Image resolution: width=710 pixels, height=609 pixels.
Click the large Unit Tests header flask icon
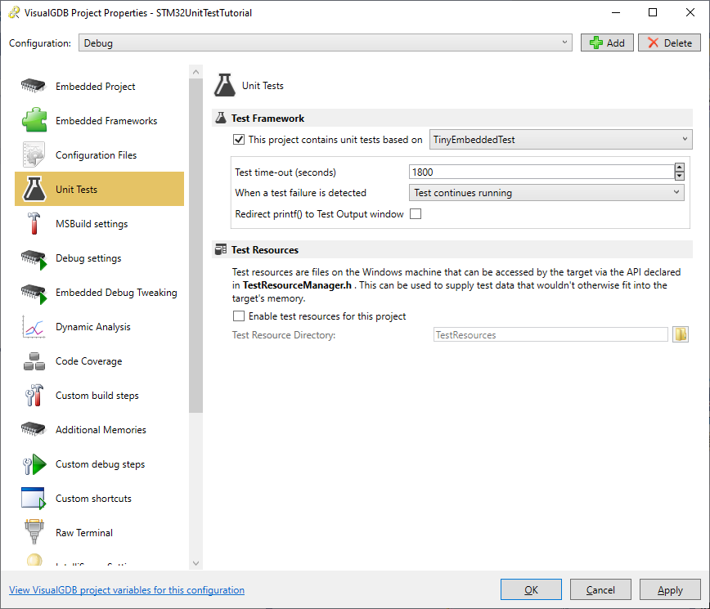click(225, 85)
